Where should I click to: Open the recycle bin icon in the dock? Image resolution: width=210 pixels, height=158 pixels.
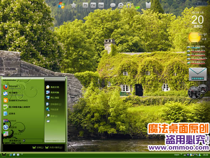coord(148,5)
